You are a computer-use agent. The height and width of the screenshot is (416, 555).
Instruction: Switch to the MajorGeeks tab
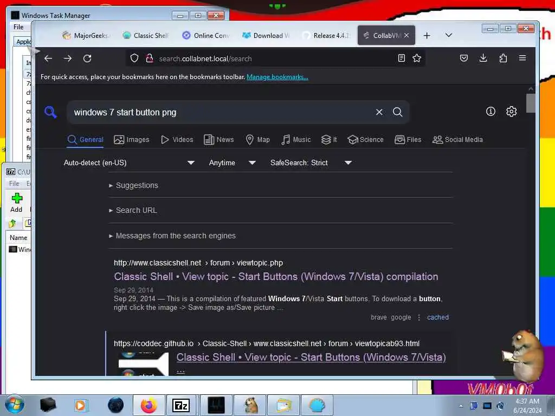[x=86, y=35]
